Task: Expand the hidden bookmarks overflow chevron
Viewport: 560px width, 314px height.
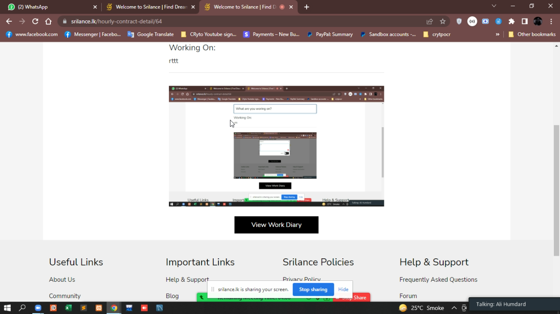Action: (498, 34)
